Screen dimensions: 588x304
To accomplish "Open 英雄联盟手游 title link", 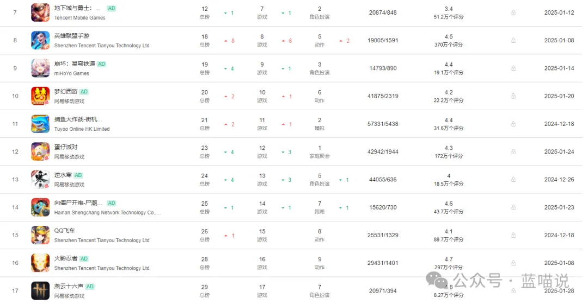I will click(x=72, y=36).
